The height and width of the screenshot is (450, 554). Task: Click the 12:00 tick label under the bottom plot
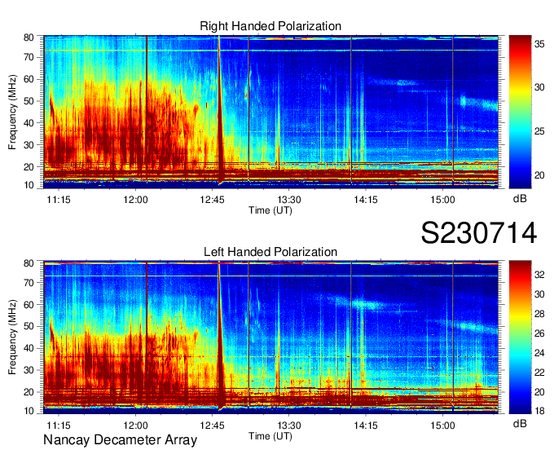[x=135, y=426]
